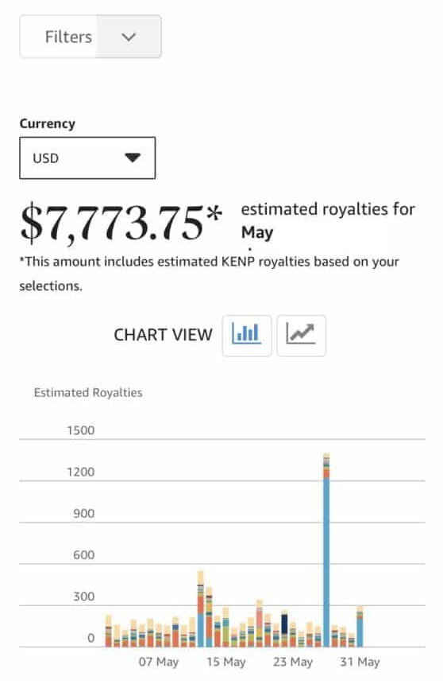This screenshot has width=443, height=684.
Task: Click the Currency field label
Action: click(x=48, y=123)
